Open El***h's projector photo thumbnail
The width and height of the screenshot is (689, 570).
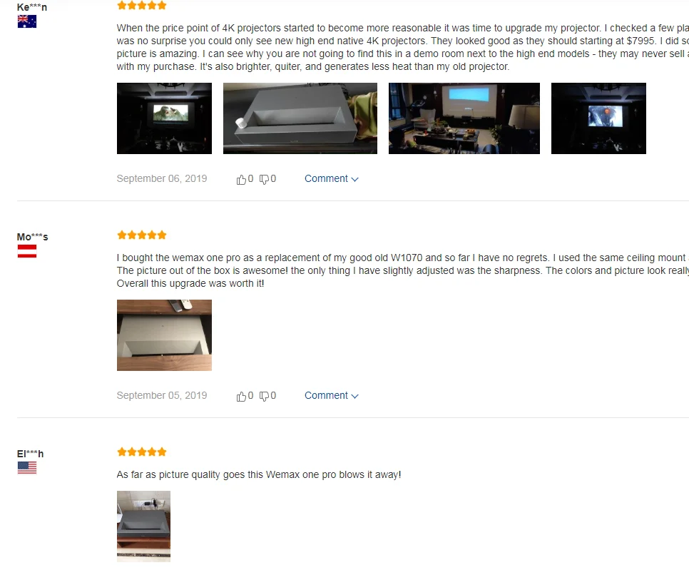(143, 526)
